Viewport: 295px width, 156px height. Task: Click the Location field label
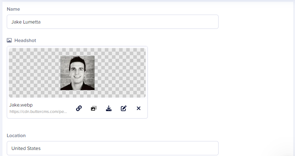[x=16, y=135]
